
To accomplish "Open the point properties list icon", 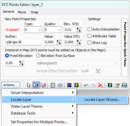I will (53, 85).
